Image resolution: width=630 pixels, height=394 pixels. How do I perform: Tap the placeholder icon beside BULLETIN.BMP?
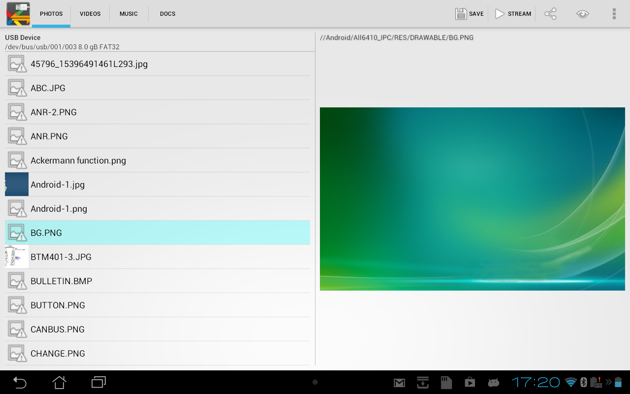(17, 281)
